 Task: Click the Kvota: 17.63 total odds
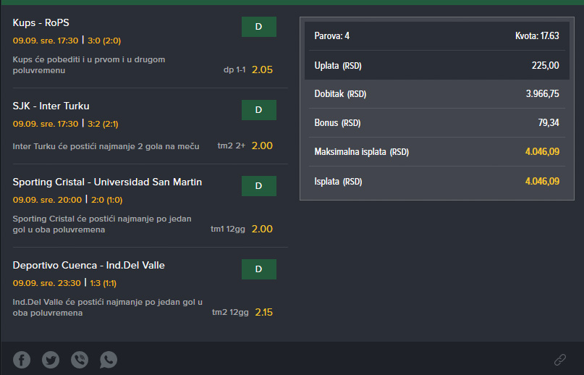pyautogui.click(x=537, y=35)
